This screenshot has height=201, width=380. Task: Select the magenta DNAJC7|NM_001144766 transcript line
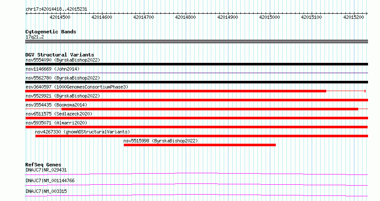[x=196, y=184]
